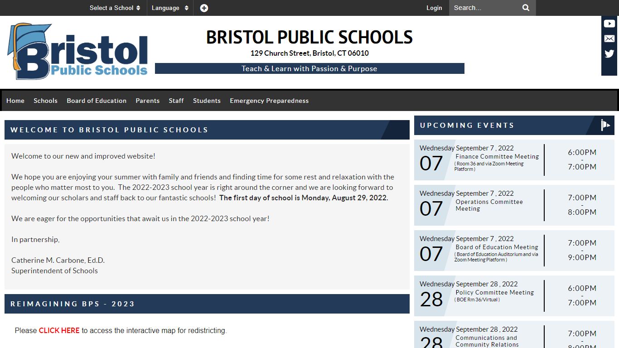The image size is (619, 348).
Task: Click the Bristol Public Schools title text
Action: click(309, 37)
